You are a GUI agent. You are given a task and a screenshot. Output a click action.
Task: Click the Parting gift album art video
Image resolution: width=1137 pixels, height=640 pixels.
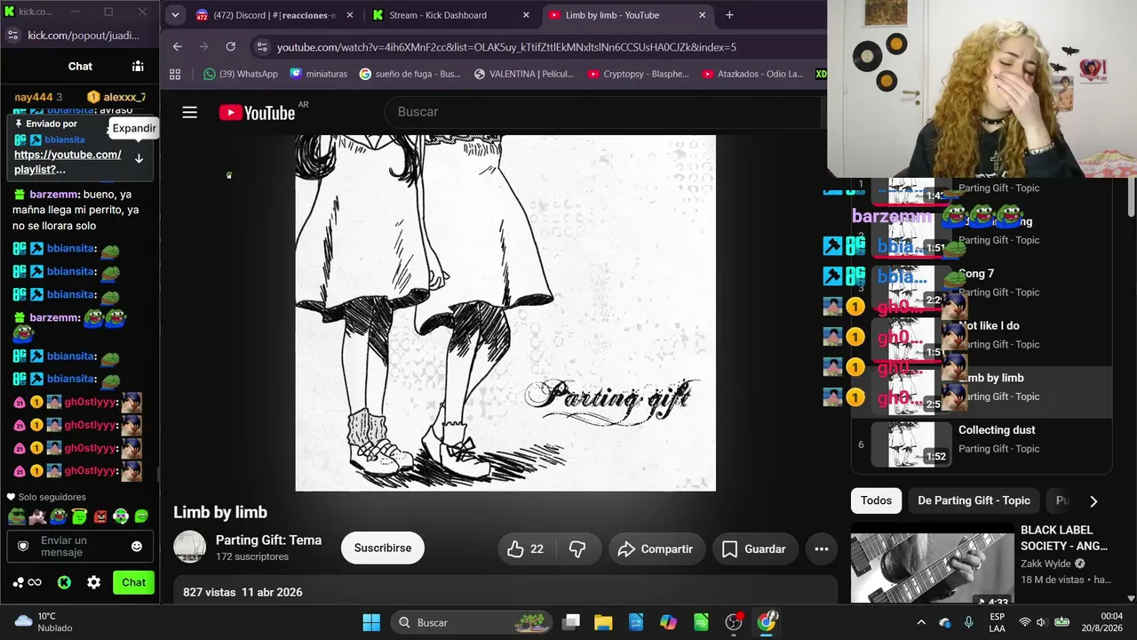(505, 313)
